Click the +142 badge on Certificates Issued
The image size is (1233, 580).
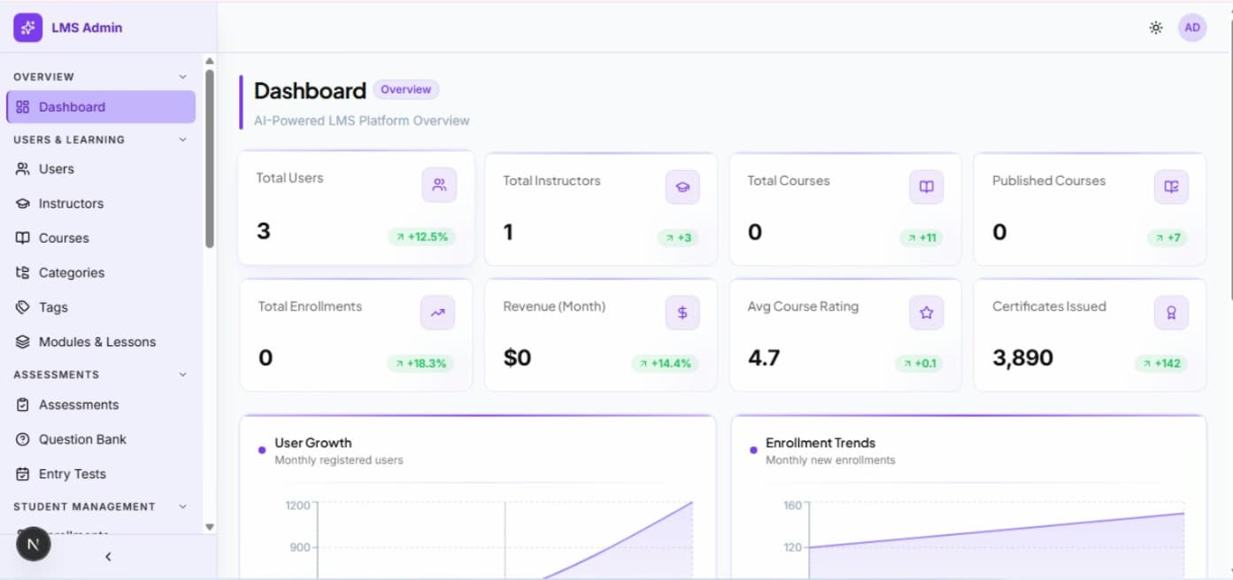(1161, 363)
